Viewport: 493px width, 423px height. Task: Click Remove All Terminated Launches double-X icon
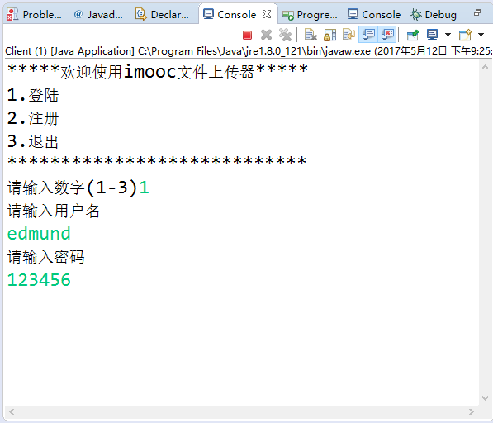[x=285, y=35]
